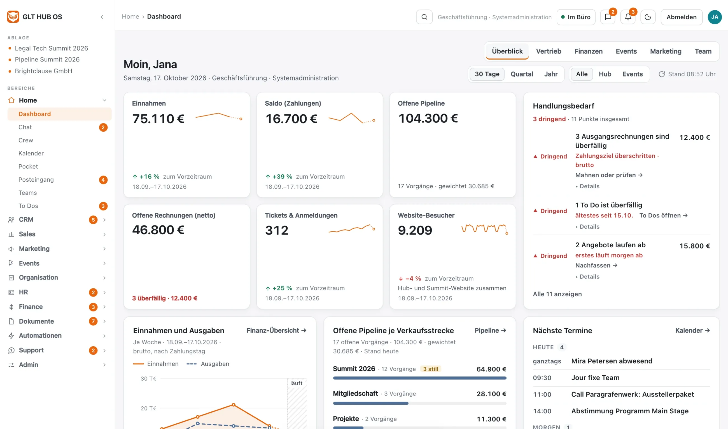Collapse the Home section chevron
728x429 pixels.
point(104,100)
